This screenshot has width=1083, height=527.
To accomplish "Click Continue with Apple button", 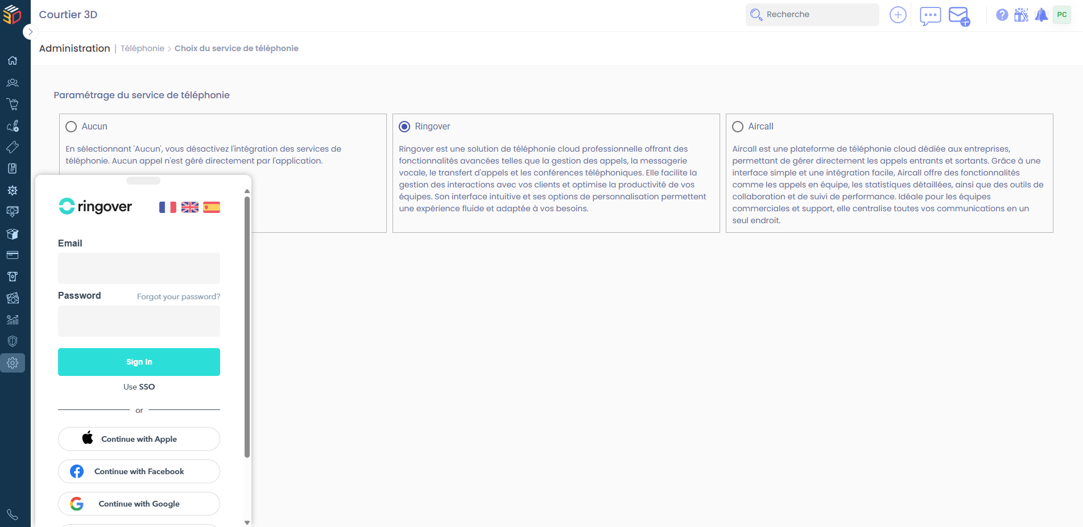I will click(139, 439).
